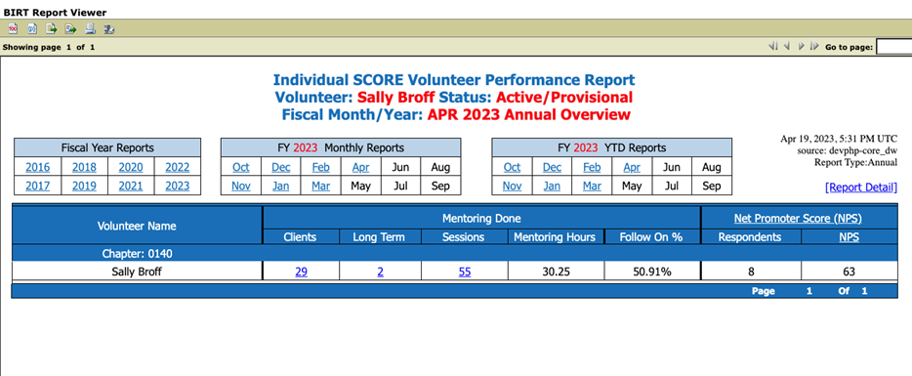Image resolution: width=912 pixels, height=376 pixels.
Task: Open Jan under FY 2023 YTD Reports
Action: coord(552,187)
